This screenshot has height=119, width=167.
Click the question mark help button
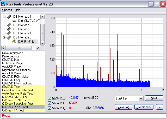point(159,107)
